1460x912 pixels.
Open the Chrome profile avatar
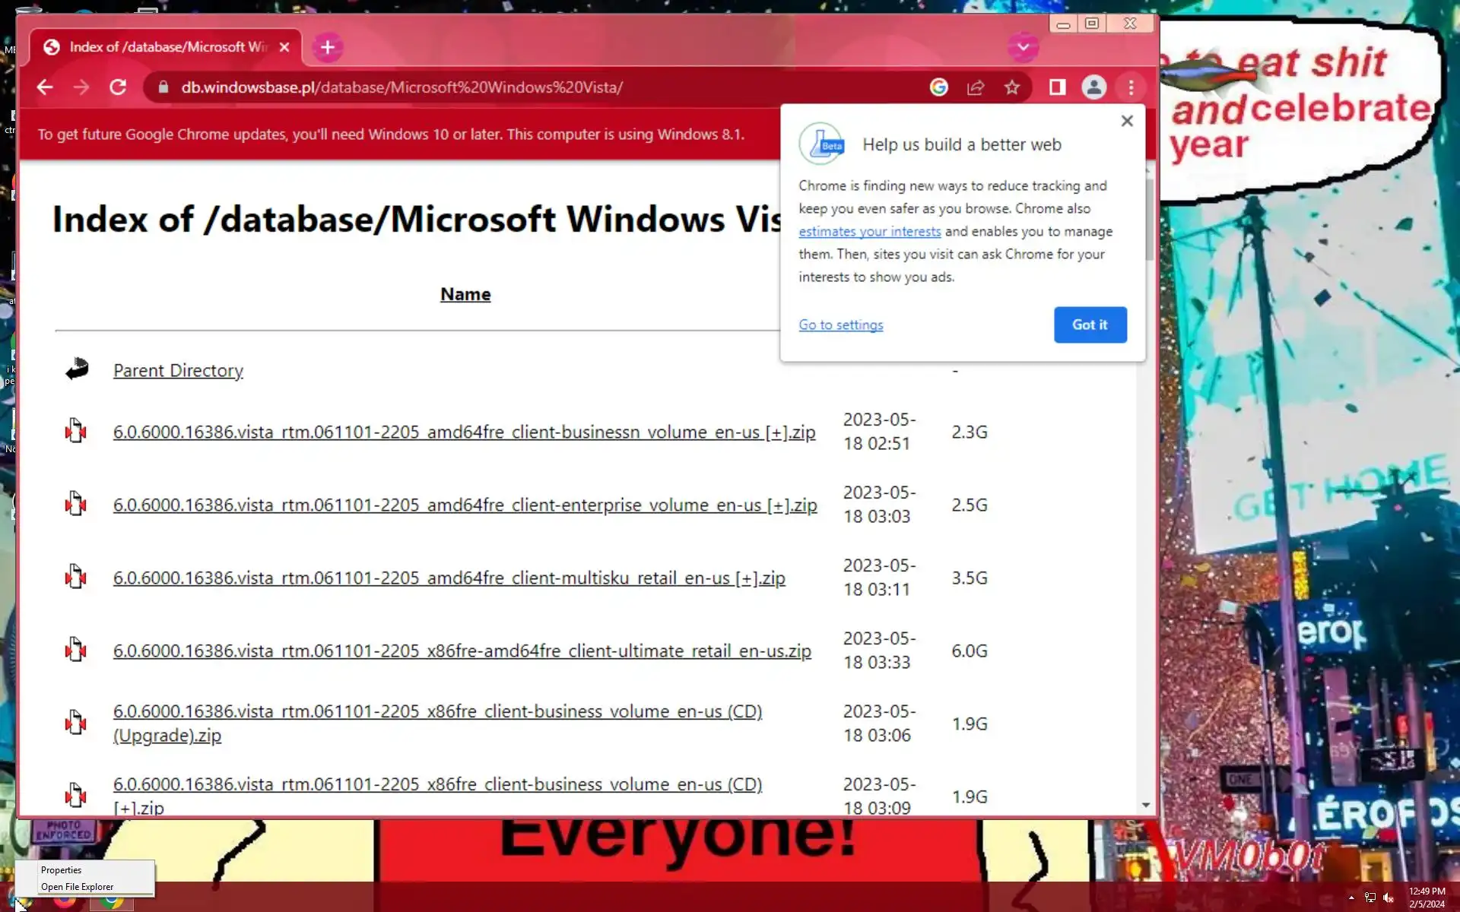pos(1093,87)
